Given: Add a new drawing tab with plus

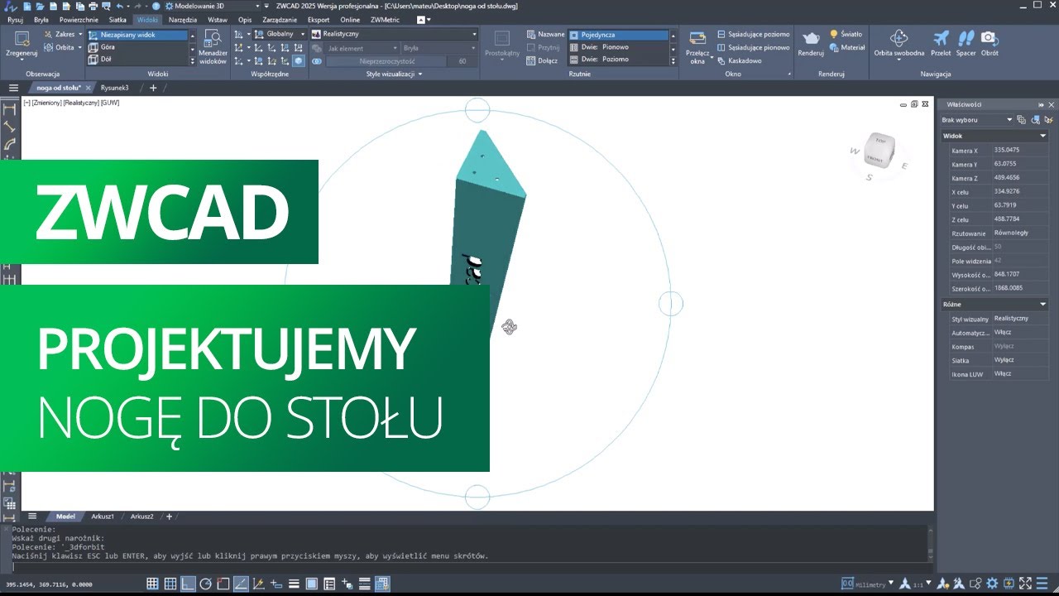Looking at the screenshot, I should (x=153, y=88).
